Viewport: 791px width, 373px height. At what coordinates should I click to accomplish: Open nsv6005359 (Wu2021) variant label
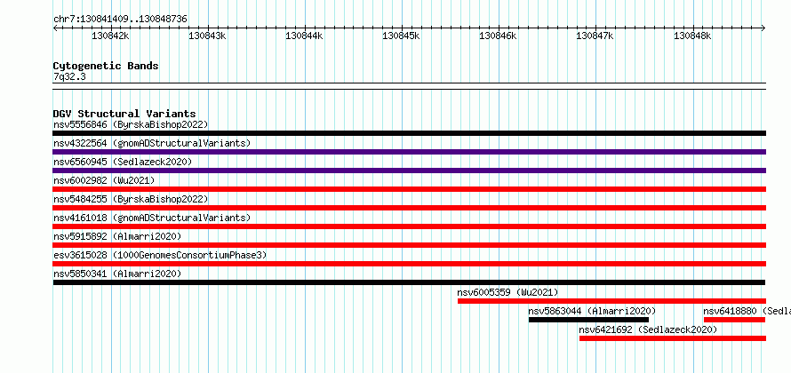[x=508, y=292]
